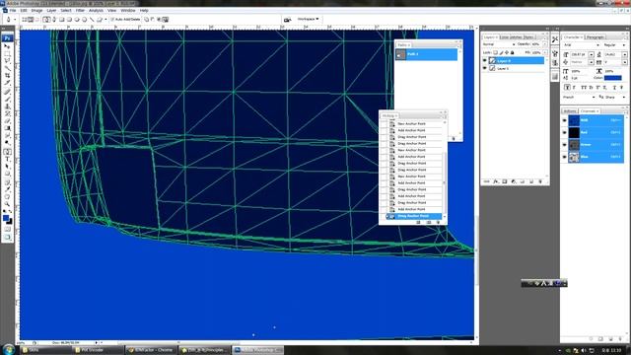The height and width of the screenshot is (355, 631).
Task: Click Strikethrough icon in Character panel
Action: click(622, 88)
